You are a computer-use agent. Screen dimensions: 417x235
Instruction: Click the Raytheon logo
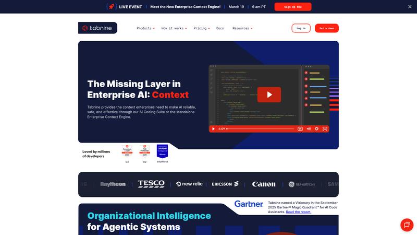click(113, 184)
